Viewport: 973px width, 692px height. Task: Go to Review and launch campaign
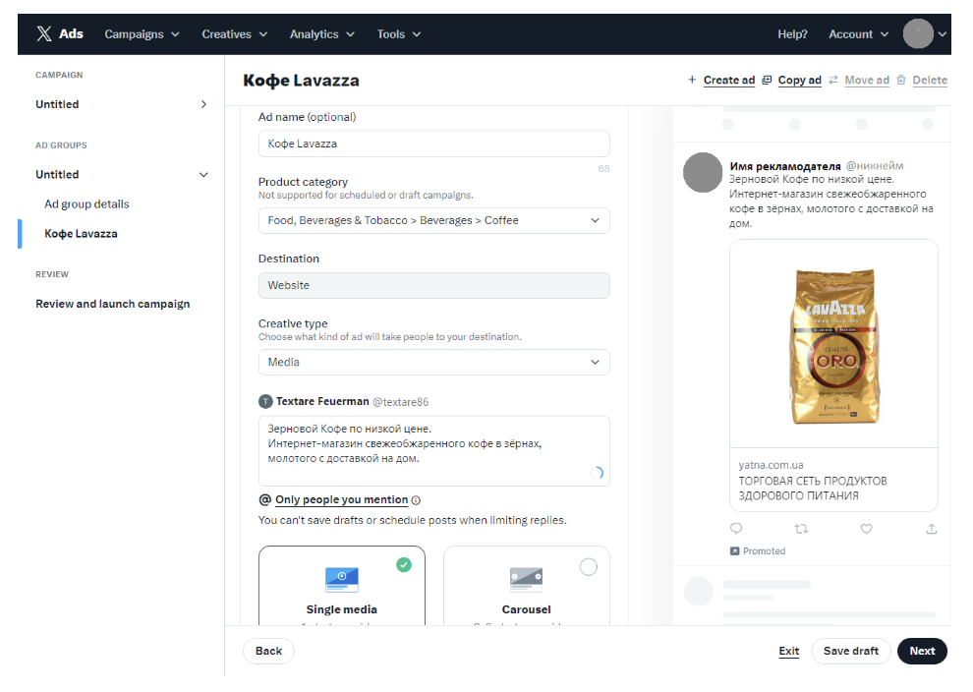click(112, 304)
